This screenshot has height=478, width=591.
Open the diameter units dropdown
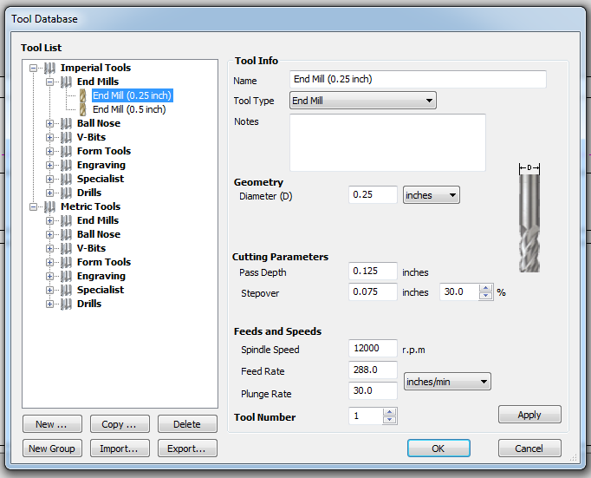click(432, 195)
